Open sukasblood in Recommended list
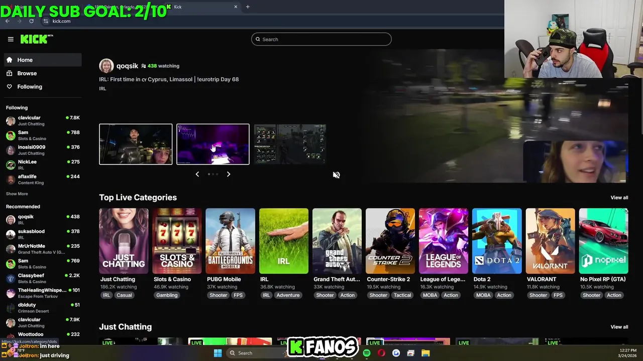The width and height of the screenshot is (643, 361). click(43, 234)
